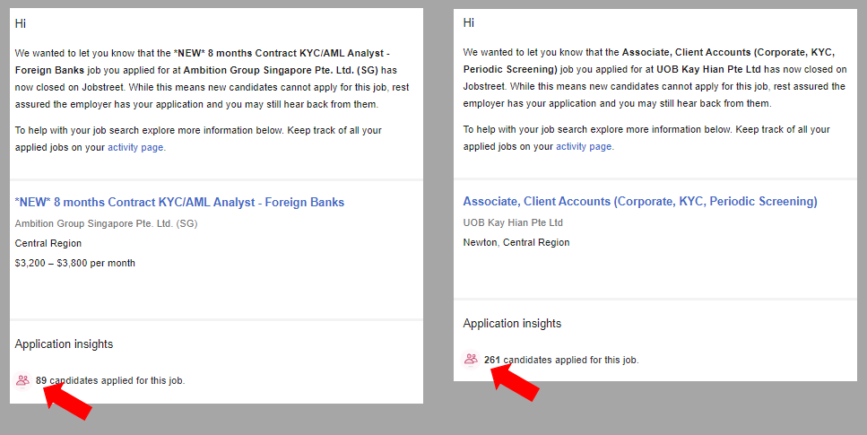Click the Newton, Central Region location text
This screenshot has height=435, width=867.
pos(516,242)
